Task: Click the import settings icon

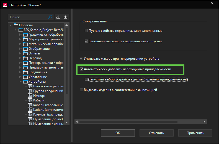Action: coord(58,17)
